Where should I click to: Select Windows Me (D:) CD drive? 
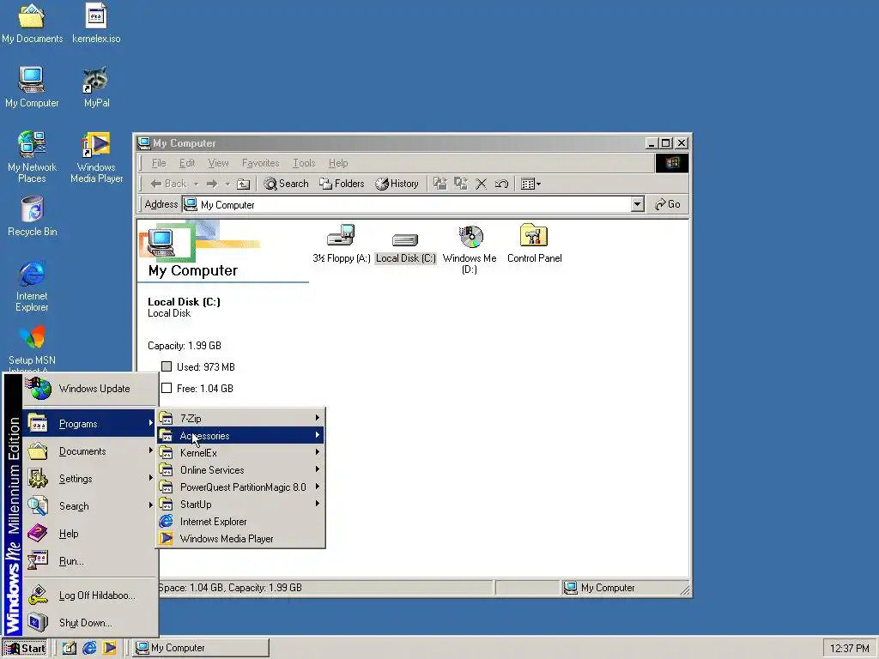coord(470,250)
